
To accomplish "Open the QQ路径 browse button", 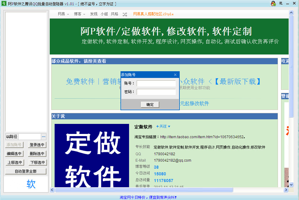I will point(44,137).
